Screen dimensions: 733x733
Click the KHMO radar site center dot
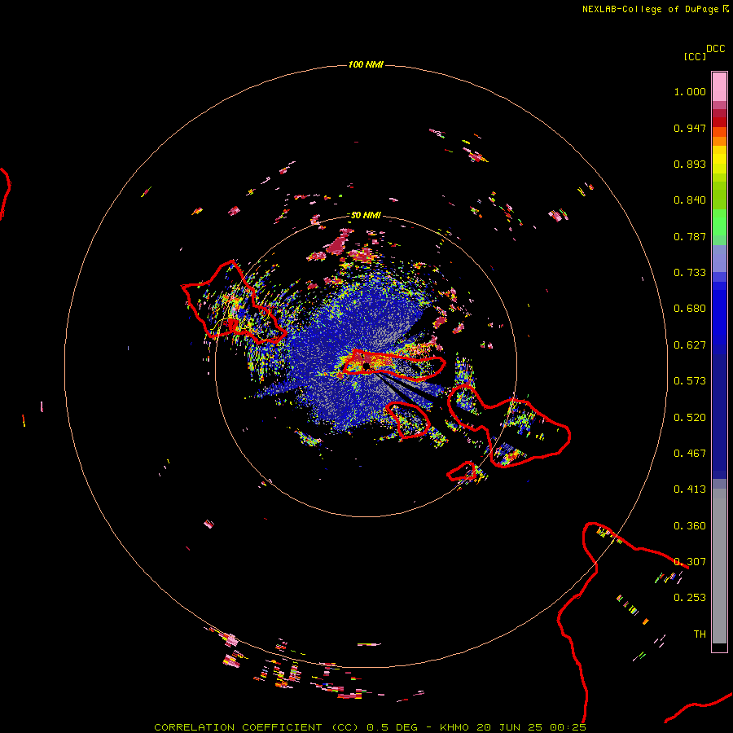366,366
